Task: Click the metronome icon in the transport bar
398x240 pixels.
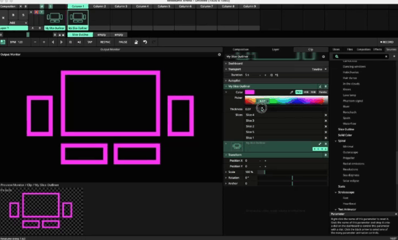Action: tap(136, 42)
